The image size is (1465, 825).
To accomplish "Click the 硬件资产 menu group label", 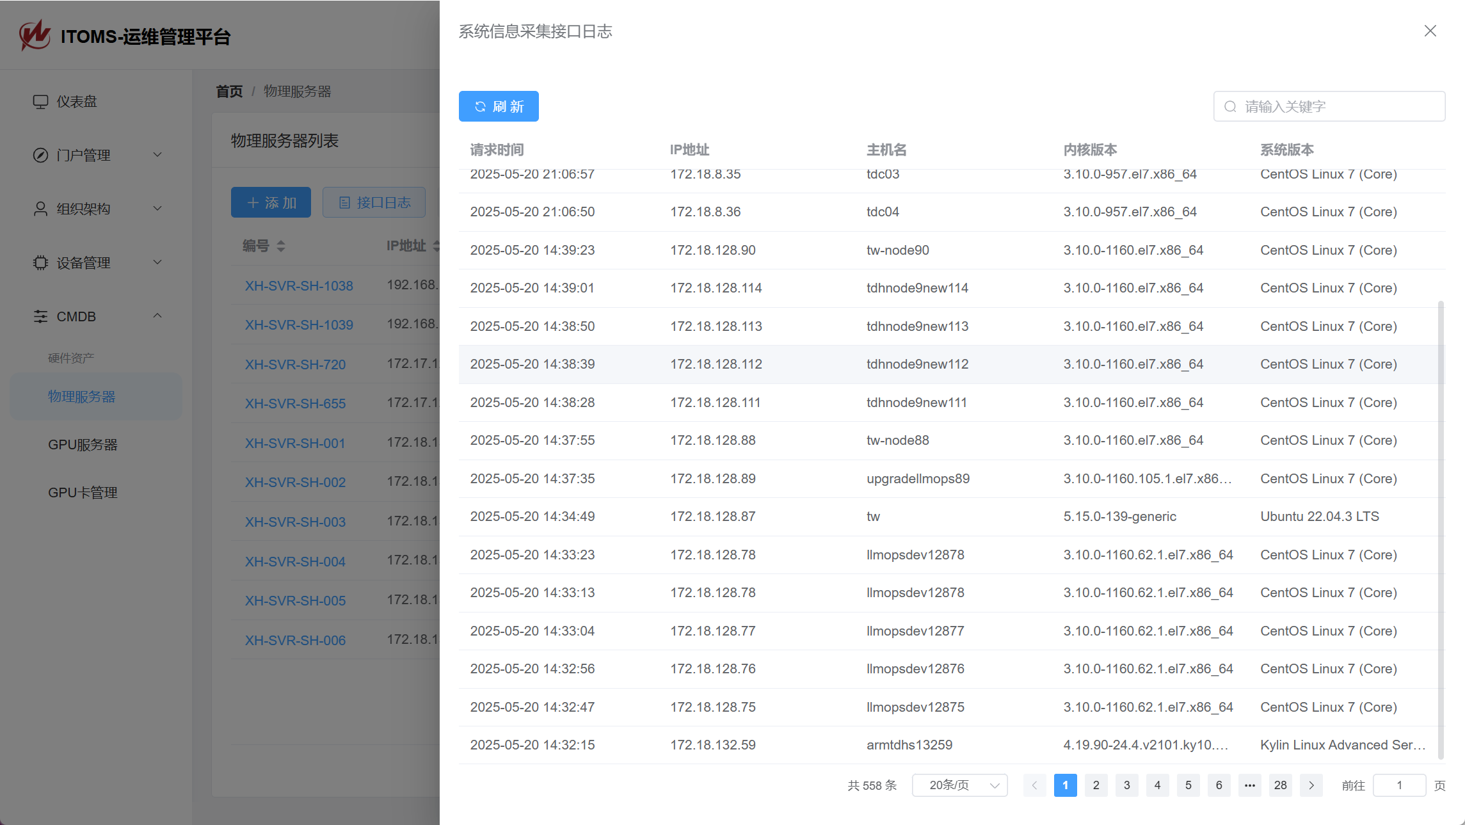I will pos(70,358).
